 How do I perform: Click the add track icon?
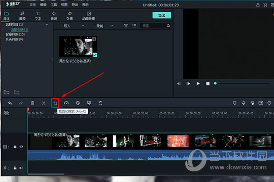[x=7, y=113]
